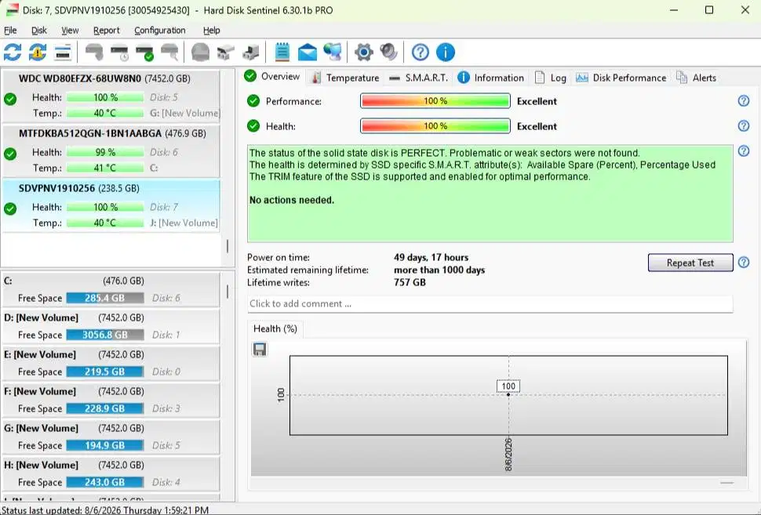Click the Health 100 % gradient bar
The image size is (761, 515).
tap(435, 126)
